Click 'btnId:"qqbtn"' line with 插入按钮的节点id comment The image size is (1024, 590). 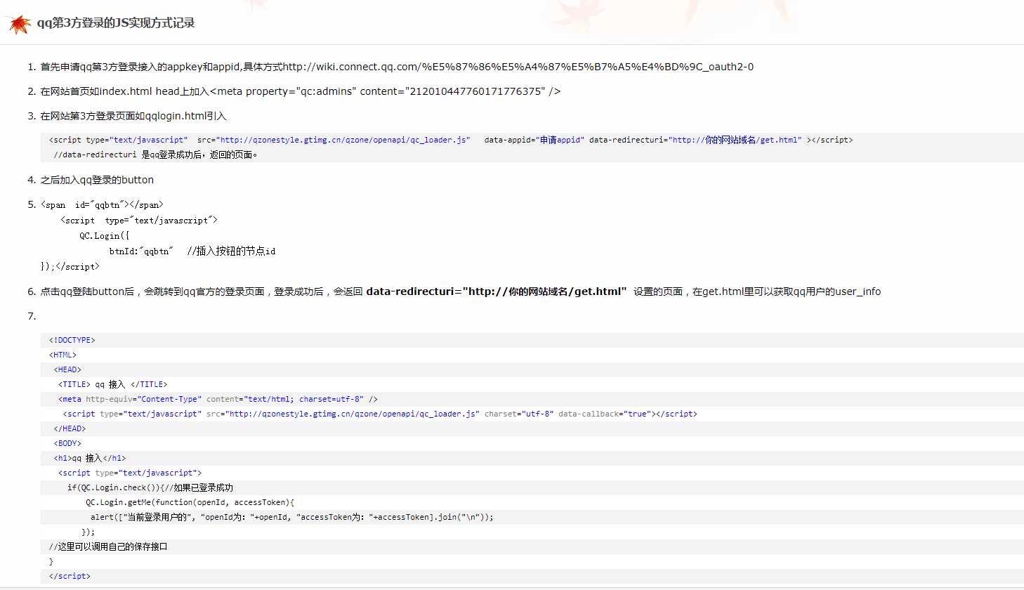(x=192, y=251)
